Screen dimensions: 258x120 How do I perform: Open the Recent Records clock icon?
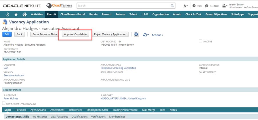7,15
